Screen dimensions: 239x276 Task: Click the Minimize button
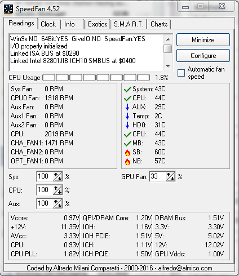click(x=203, y=40)
